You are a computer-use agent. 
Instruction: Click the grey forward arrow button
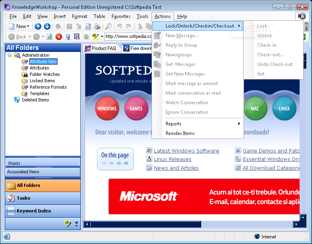point(36,37)
